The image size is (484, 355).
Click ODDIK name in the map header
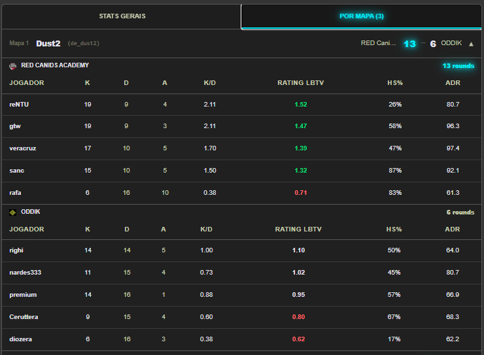pos(451,43)
